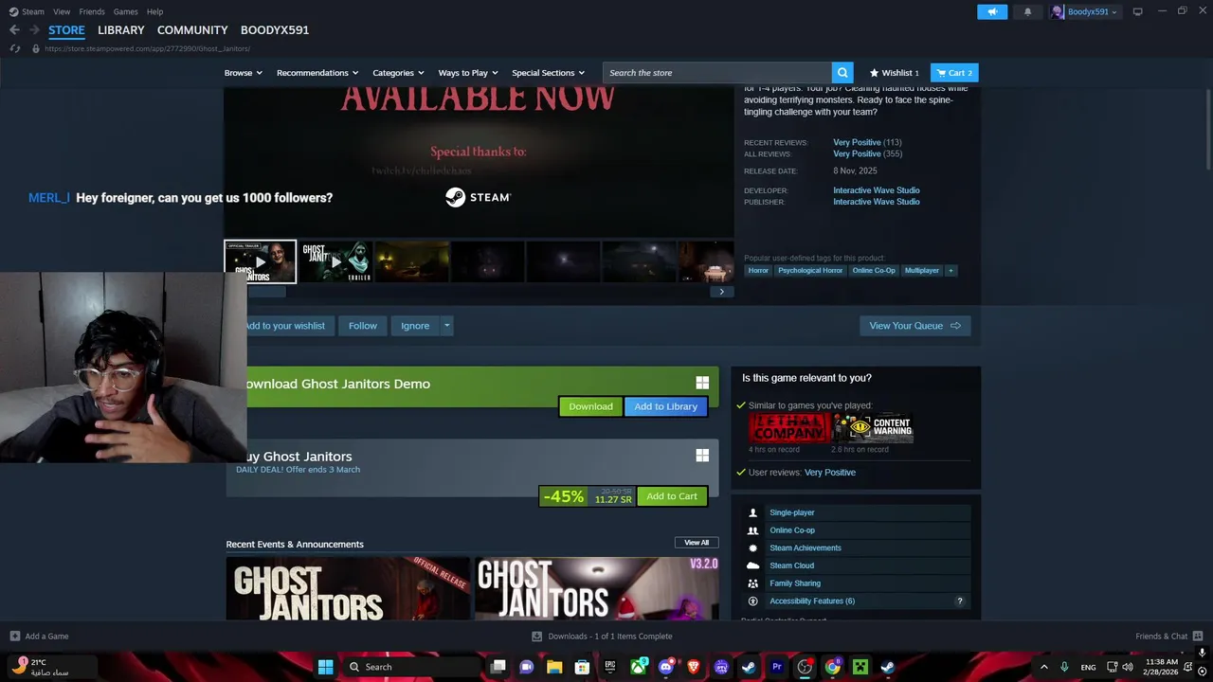
Task: Go back with the Steam back arrow
Action: pyautogui.click(x=14, y=30)
